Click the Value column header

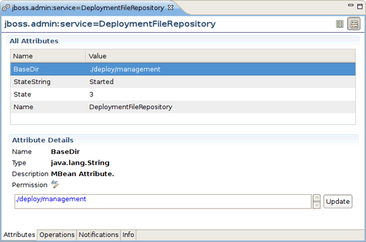pos(220,56)
